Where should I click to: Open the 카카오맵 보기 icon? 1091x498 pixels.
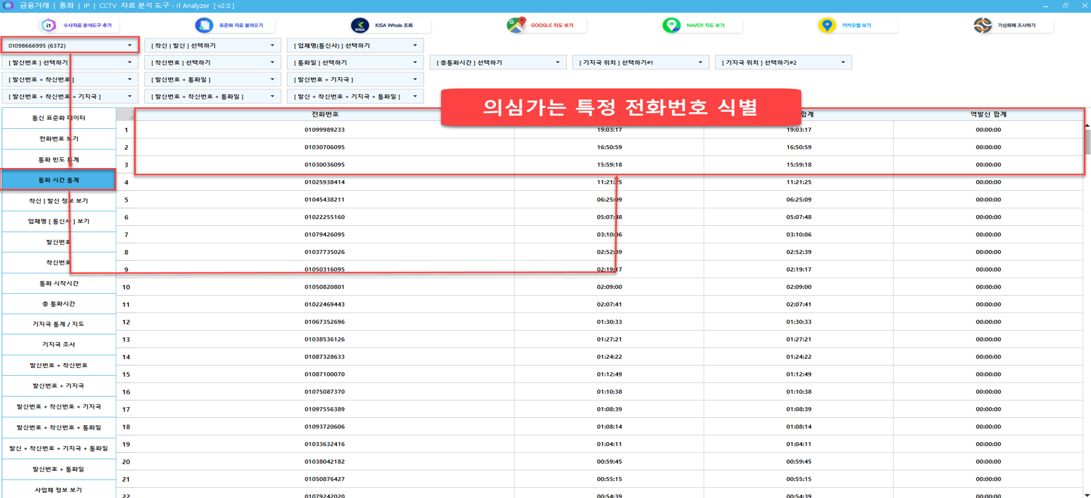[827, 25]
